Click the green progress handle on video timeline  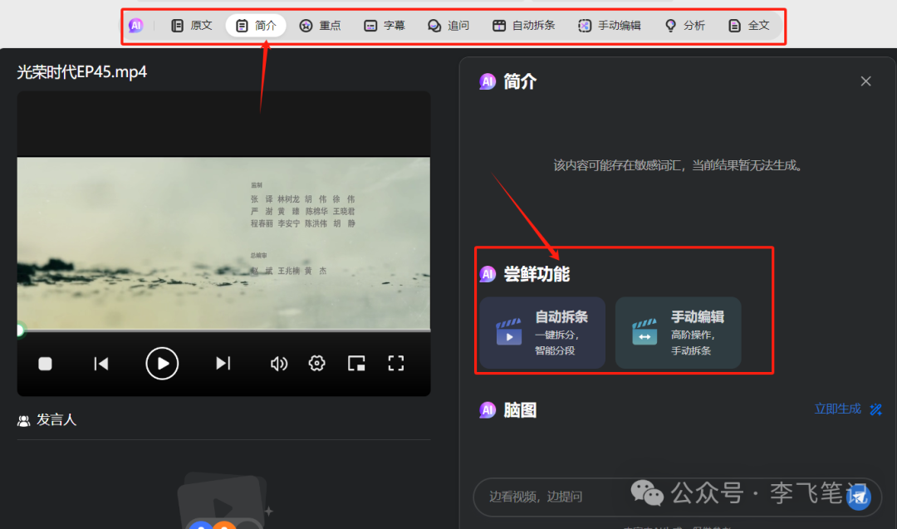[x=19, y=330]
